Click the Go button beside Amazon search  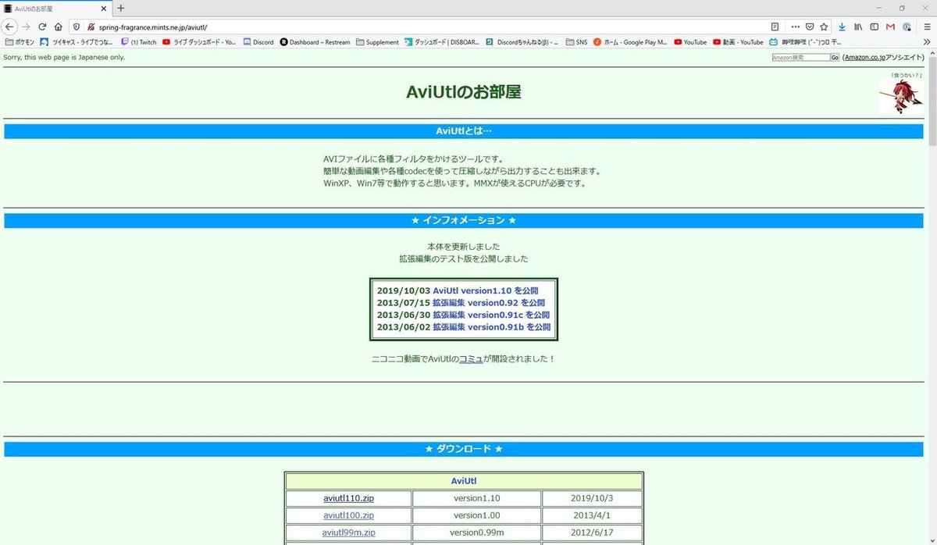835,58
